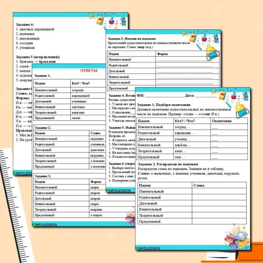The image size is (263, 263).
Task: Click the answer cell "шаров"
Action: pyautogui.click(x=95, y=193)
